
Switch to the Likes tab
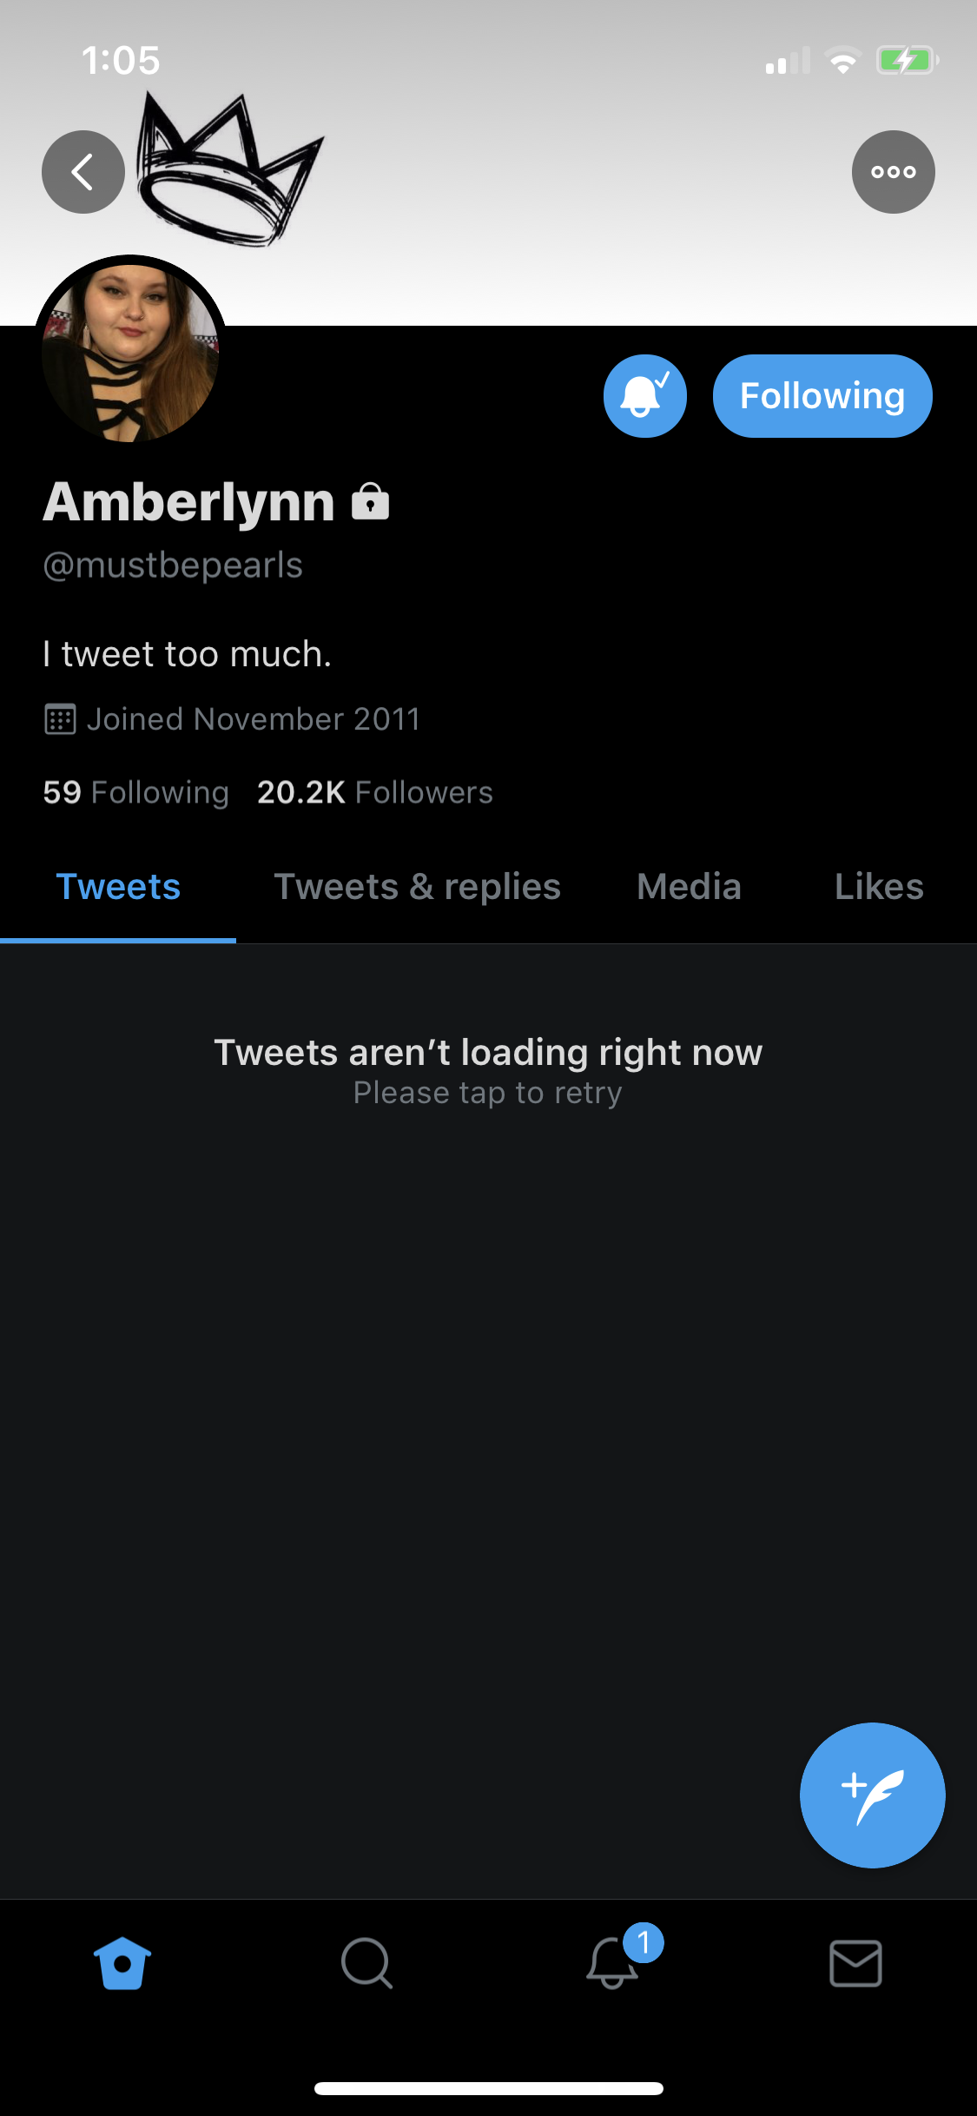879,888
